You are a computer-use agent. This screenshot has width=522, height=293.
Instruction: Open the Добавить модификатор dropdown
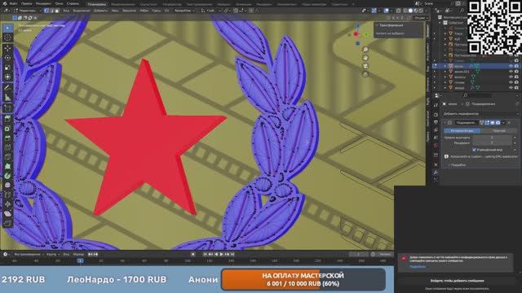point(480,114)
